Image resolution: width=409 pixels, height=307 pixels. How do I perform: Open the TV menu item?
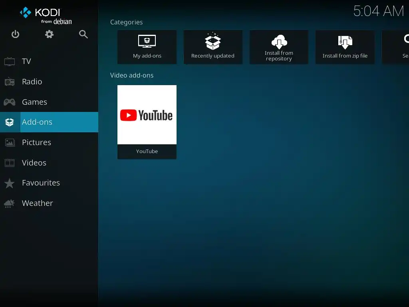point(49,61)
